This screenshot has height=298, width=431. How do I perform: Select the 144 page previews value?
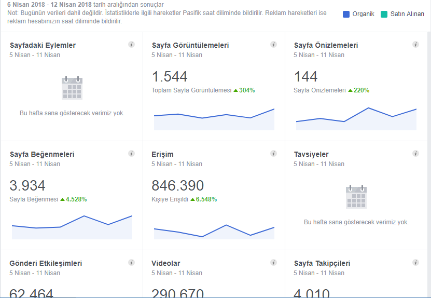(305, 76)
